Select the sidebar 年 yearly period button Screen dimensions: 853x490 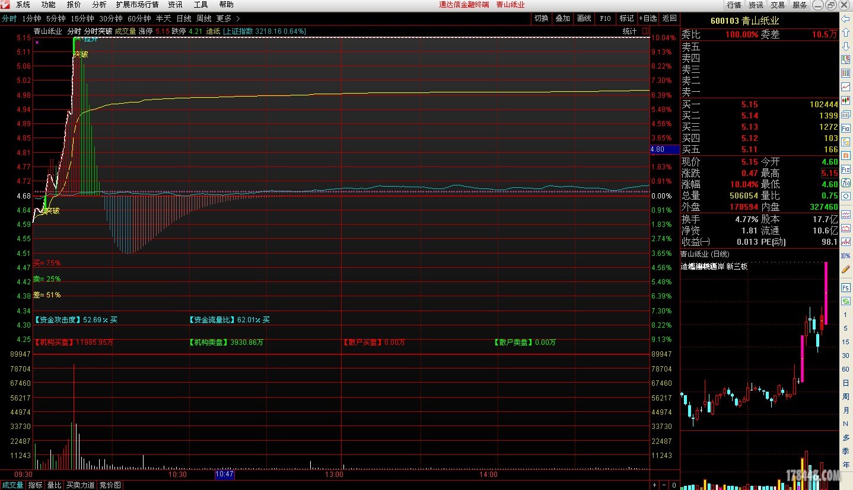[x=846, y=465]
